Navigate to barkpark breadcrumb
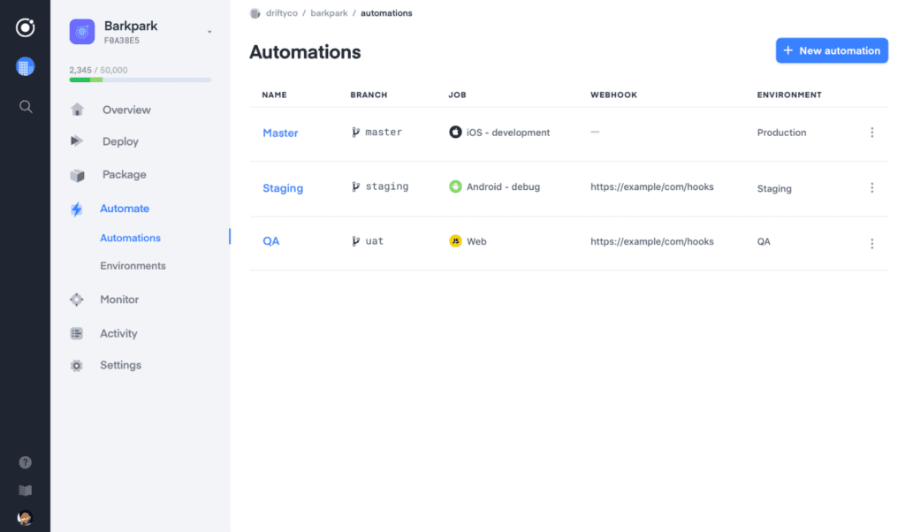Screen dimensions: 905x532 329,13
